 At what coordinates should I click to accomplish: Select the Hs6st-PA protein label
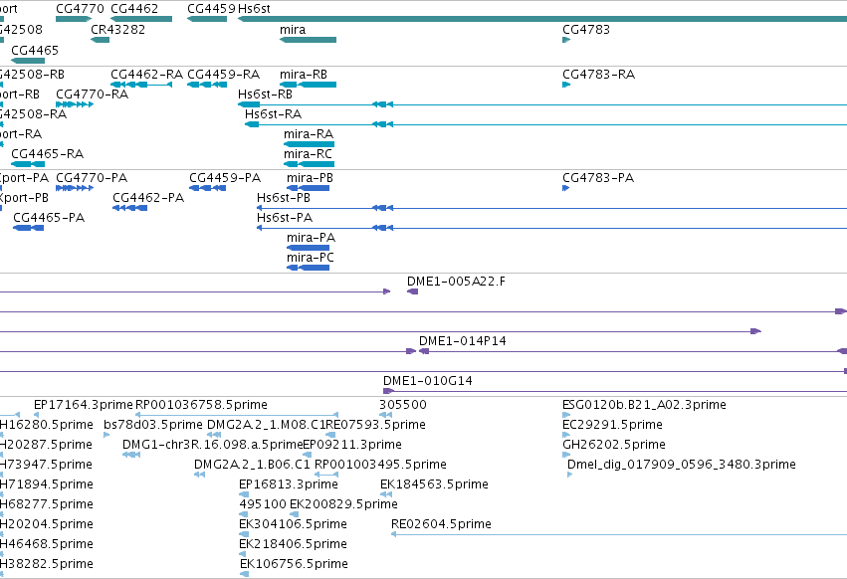click(285, 218)
